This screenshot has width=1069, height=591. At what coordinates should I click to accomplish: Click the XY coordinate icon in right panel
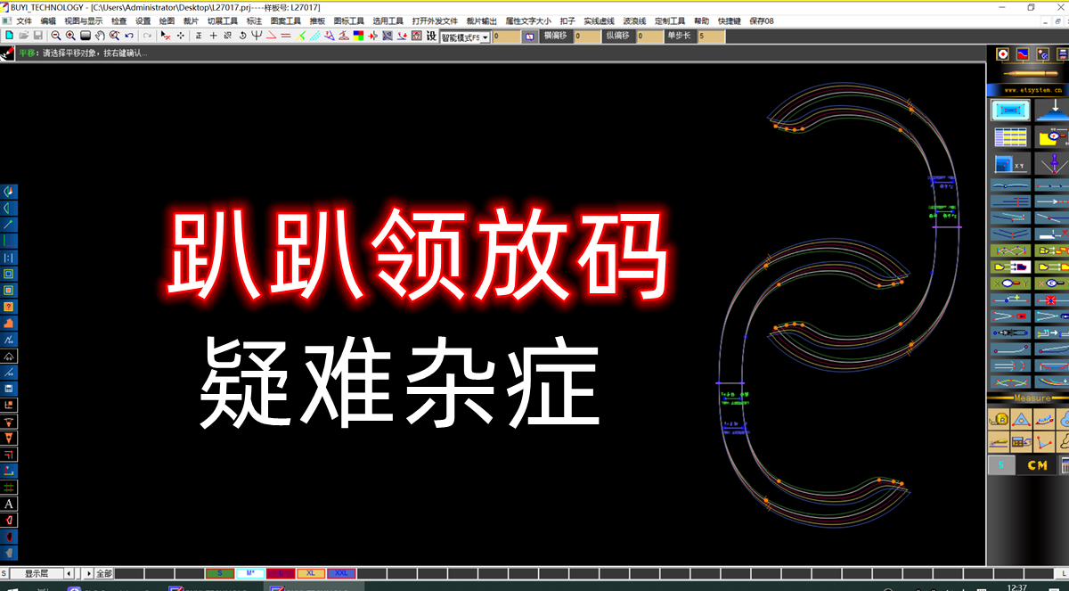(1010, 165)
